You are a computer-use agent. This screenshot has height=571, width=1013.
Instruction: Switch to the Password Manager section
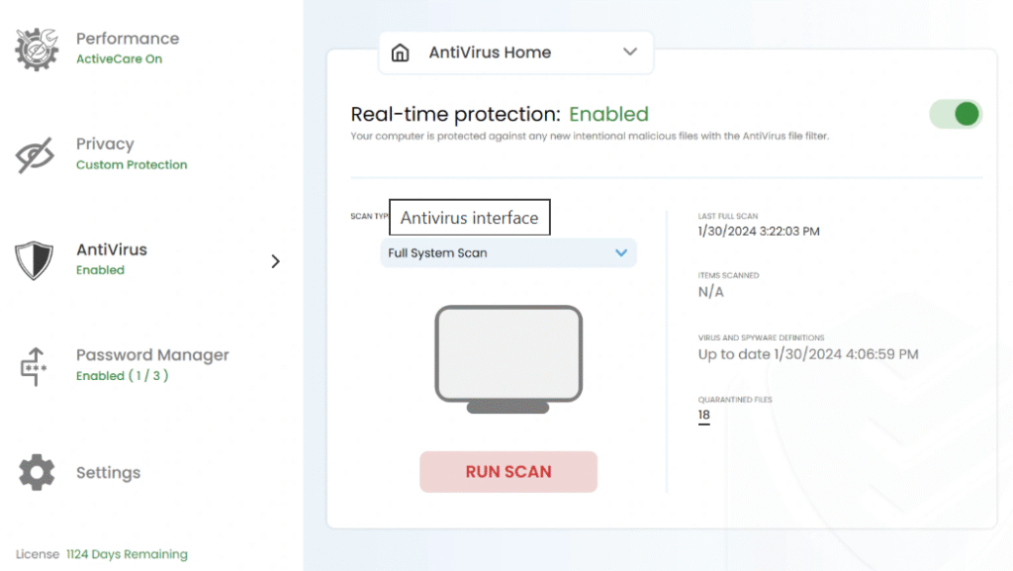pos(152,354)
